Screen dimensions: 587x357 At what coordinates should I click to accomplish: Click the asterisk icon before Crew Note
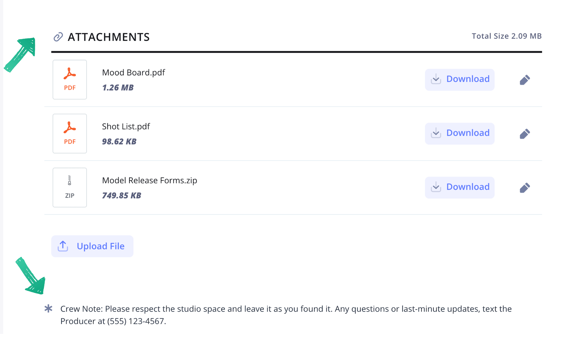[48, 308]
